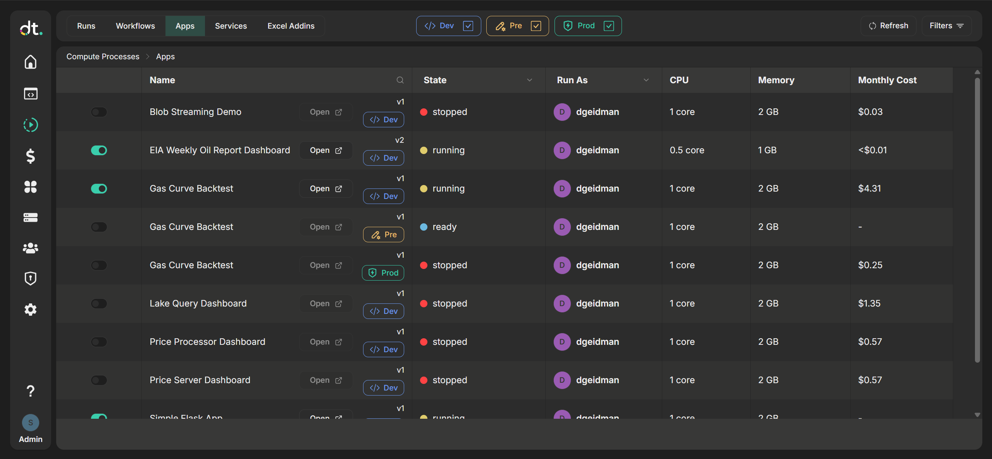Click the scrollbar down arrow
The height and width of the screenshot is (459, 992).
tap(977, 414)
